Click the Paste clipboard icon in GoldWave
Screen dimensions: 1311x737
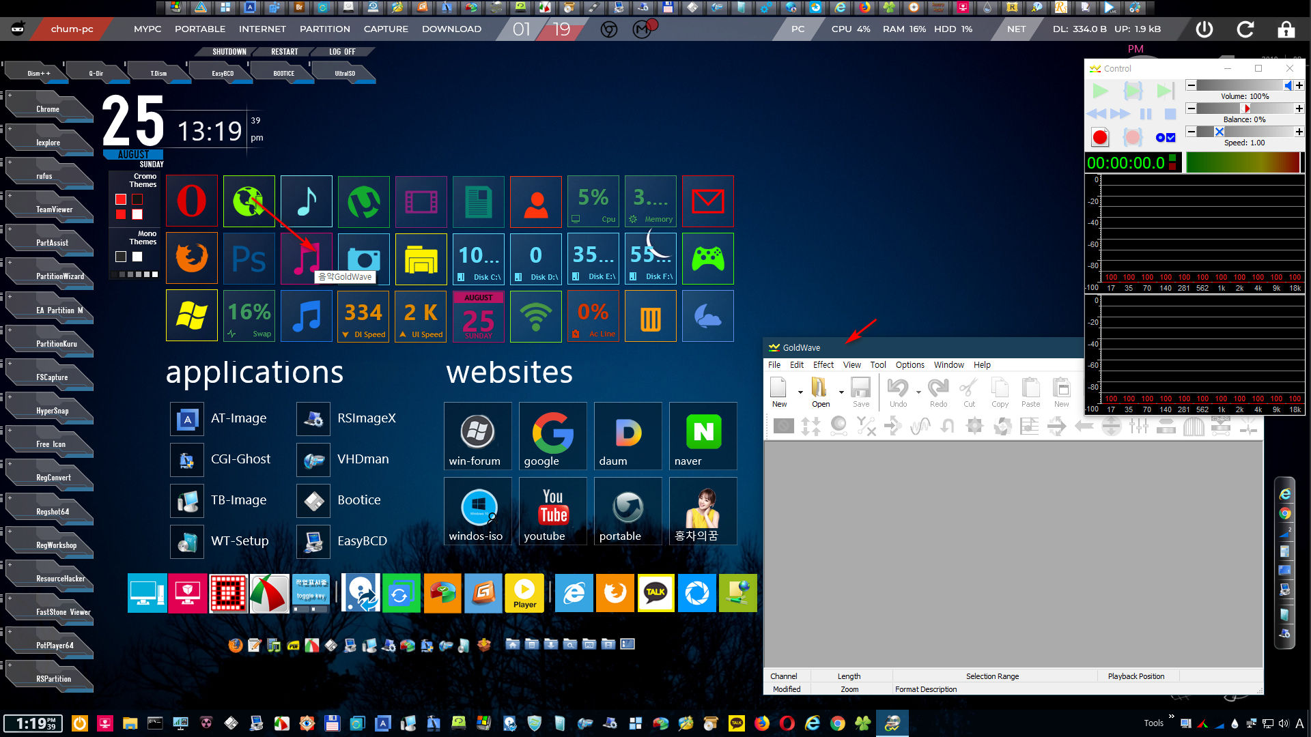click(x=1030, y=388)
